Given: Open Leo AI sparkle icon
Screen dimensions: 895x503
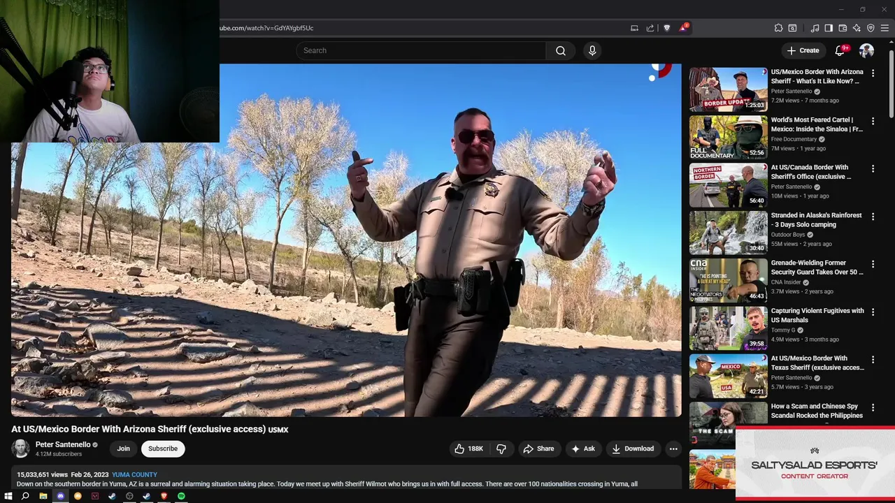Looking at the screenshot, I should tap(857, 28).
